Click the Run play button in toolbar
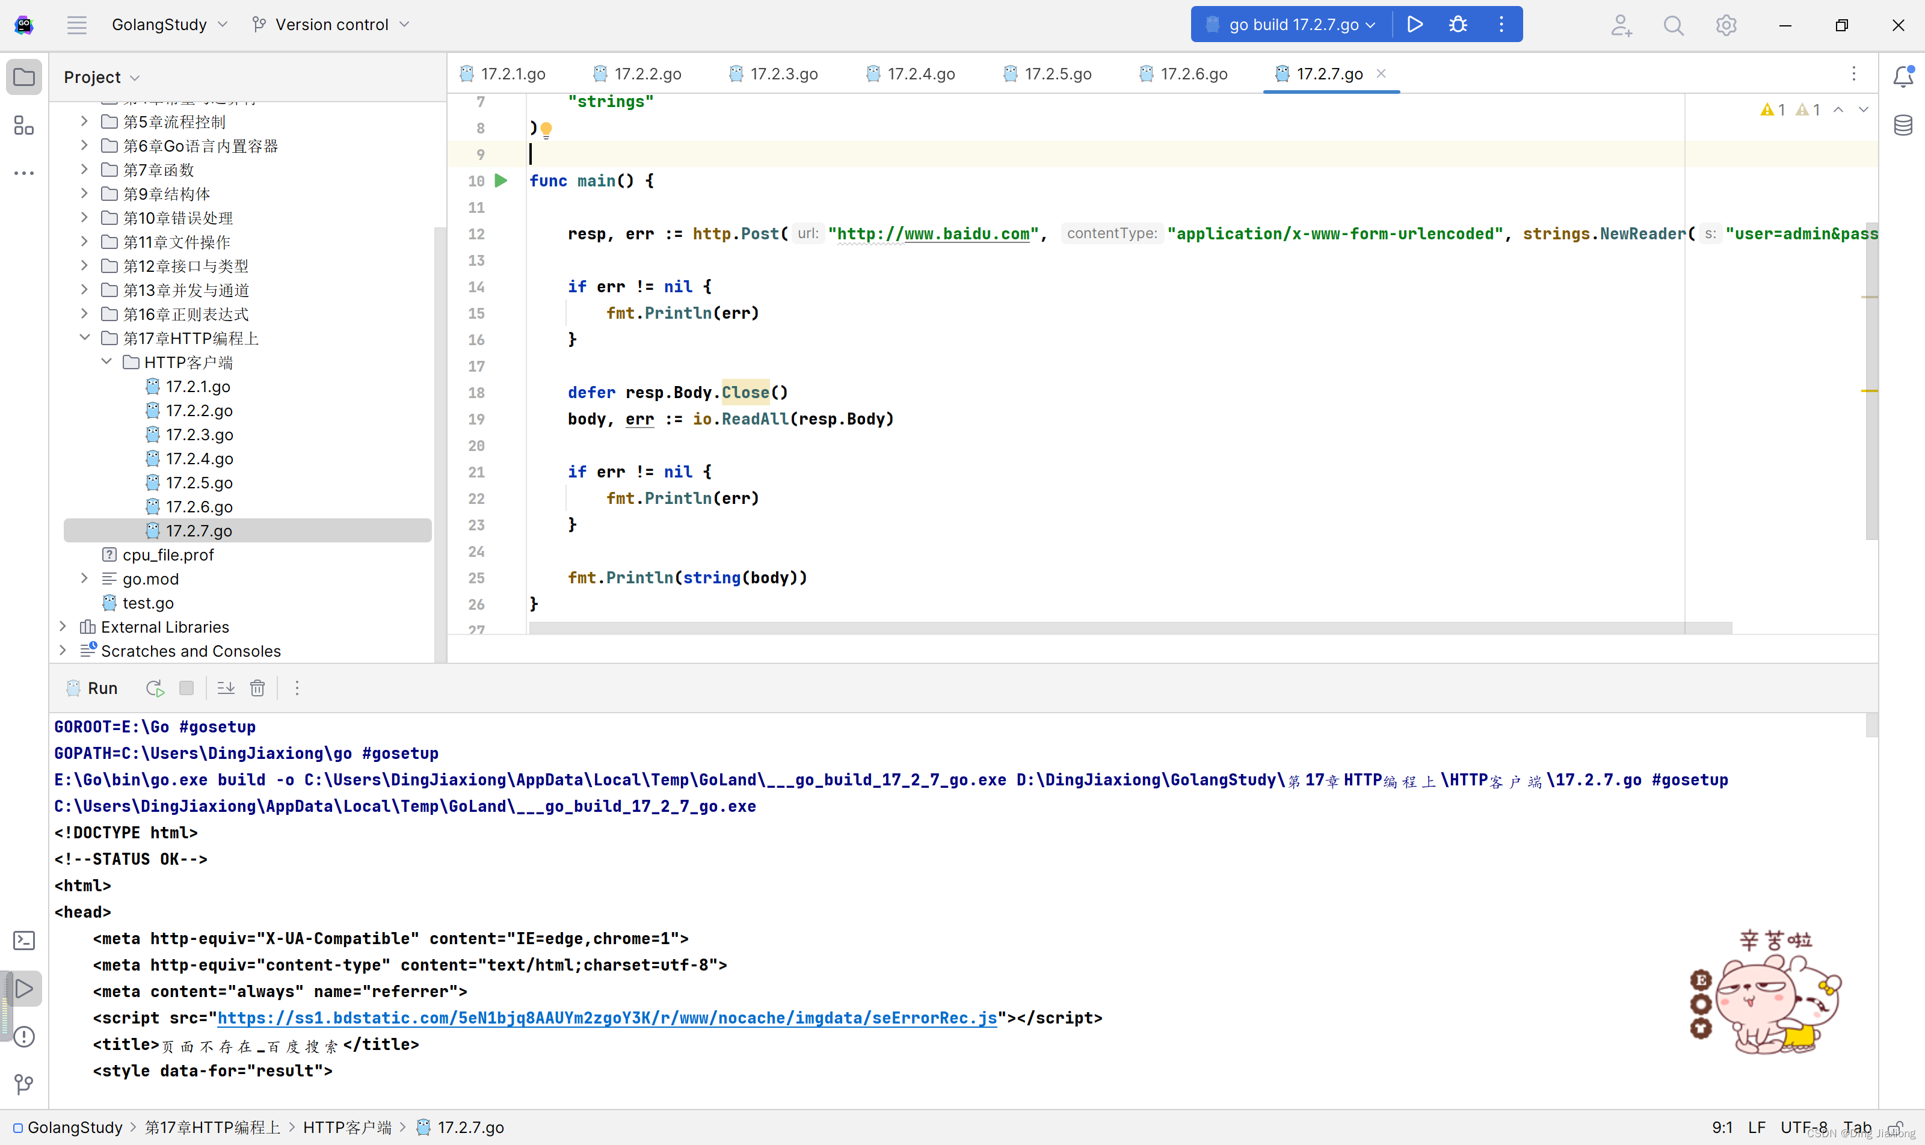Image resolution: width=1925 pixels, height=1145 pixels. [1414, 25]
